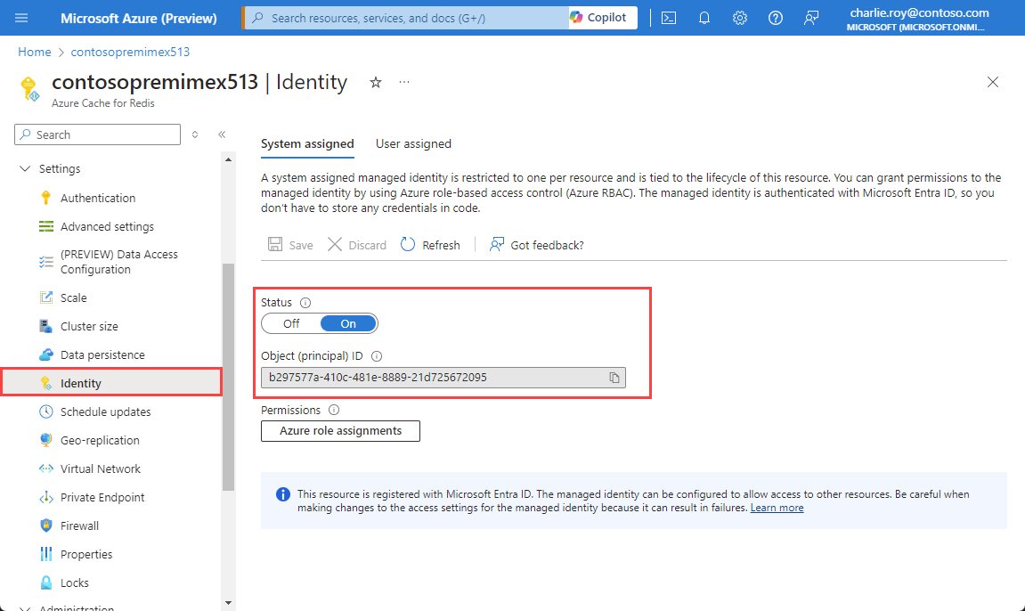Open Azure role assignments
Image resolution: width=1025 pixels, height=611 pixels.
(340, 431)
